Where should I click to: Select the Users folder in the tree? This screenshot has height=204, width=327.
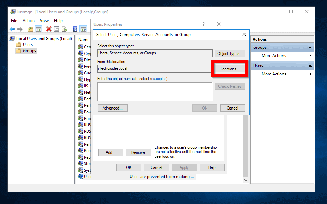coord(28,44)
